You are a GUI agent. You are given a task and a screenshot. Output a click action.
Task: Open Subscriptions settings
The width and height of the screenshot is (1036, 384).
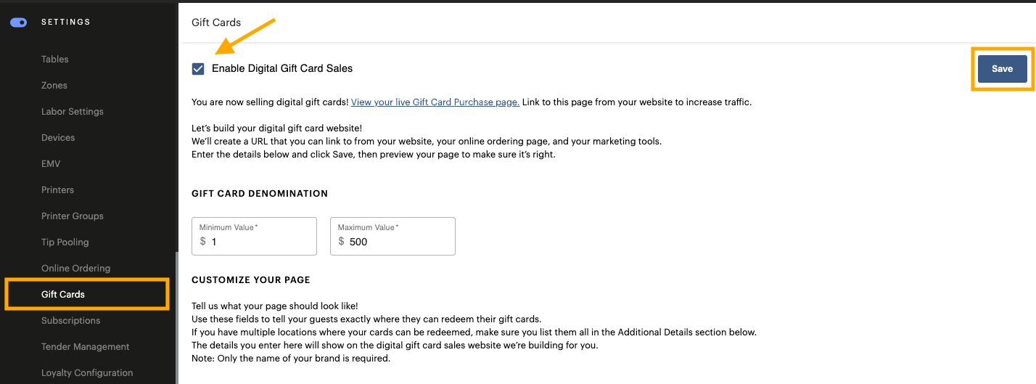pyautogui.click(x=71, y=321)
